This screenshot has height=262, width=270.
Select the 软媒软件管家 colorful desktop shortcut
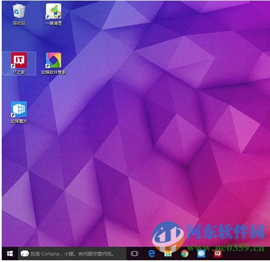pos(54,63)
